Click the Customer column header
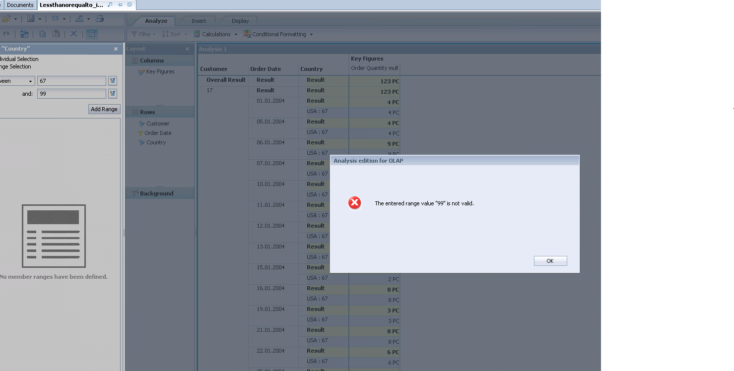This screenshot has width=734, height=371. [214, 69]
